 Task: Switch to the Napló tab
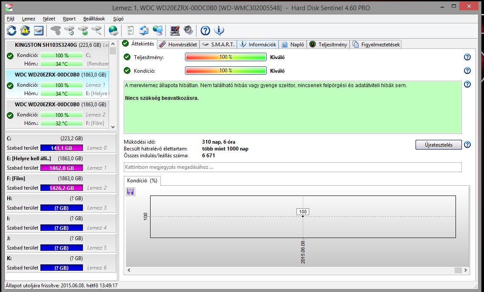pyautogui.click(x=293, y=44)
